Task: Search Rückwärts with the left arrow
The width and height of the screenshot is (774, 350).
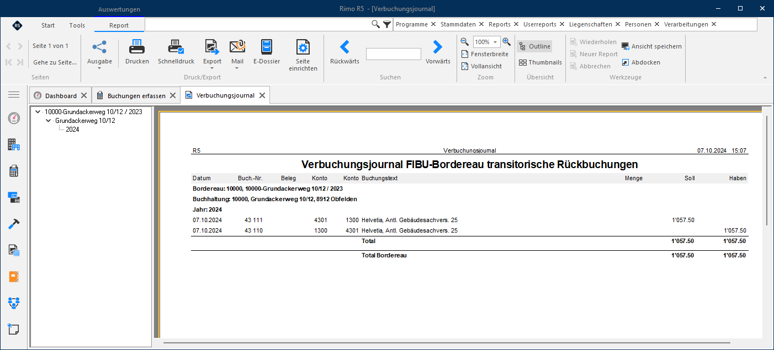Action: (344, 47)
